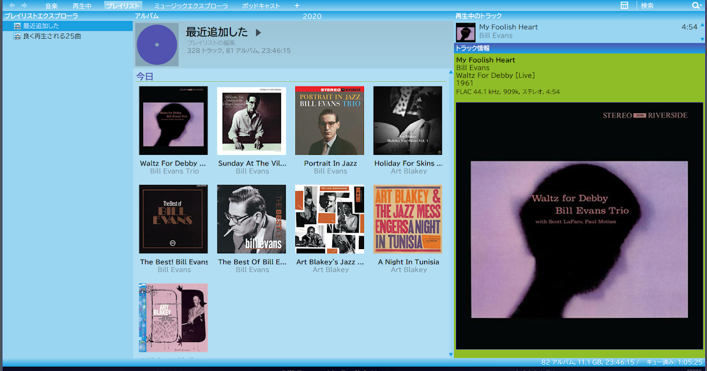Click now playing small album thumbnail
707x371 pixels.
tap(465, 32)
